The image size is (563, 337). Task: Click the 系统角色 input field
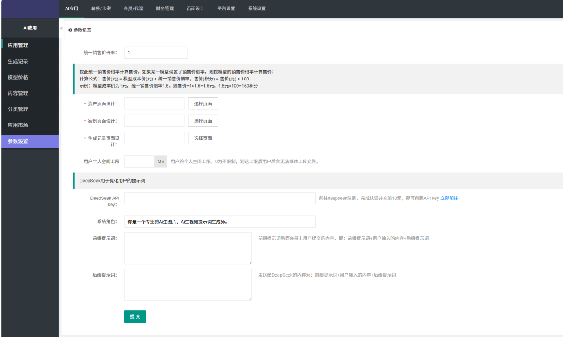coord(220,222)
